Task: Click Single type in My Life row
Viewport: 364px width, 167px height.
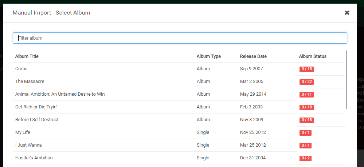Action: 203,132
